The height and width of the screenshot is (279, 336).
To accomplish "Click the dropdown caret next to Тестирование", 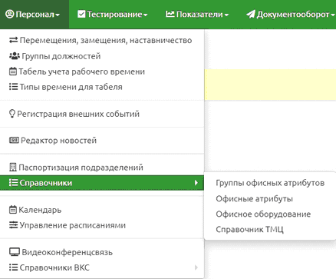I will pos(146,15).
